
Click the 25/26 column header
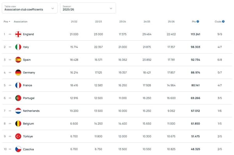click(171, 22)
